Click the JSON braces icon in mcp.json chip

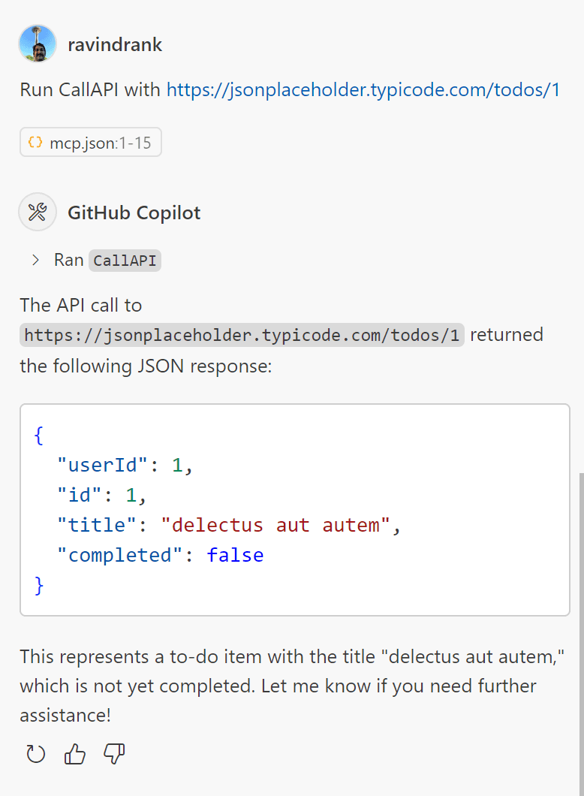tap(35, 142)
